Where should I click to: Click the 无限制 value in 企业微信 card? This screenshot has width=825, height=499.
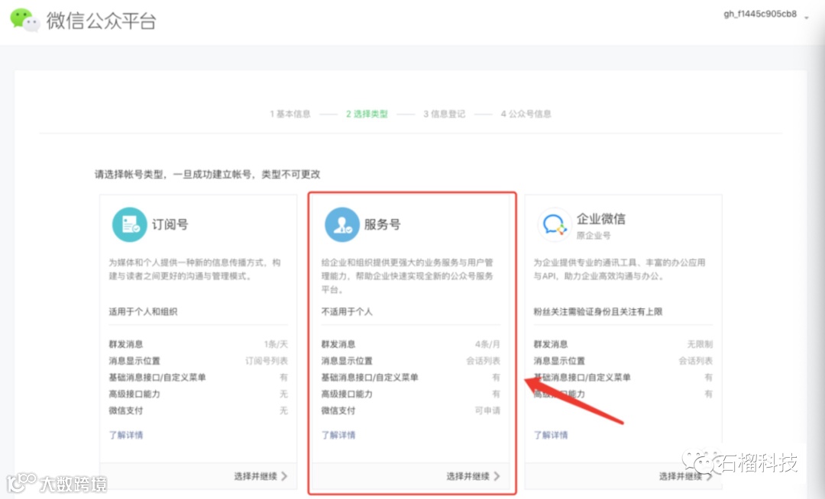(700, 344)
